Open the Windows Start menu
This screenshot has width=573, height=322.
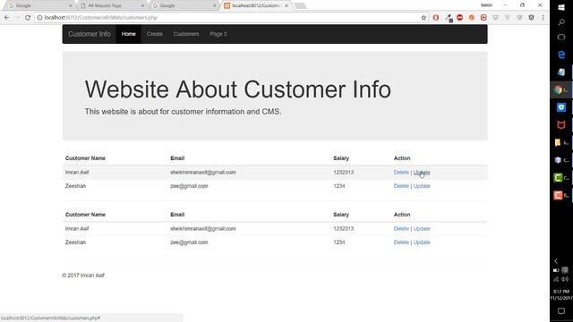561,7
